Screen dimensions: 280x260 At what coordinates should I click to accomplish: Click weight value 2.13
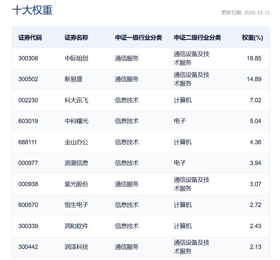[x=255, y=247]
